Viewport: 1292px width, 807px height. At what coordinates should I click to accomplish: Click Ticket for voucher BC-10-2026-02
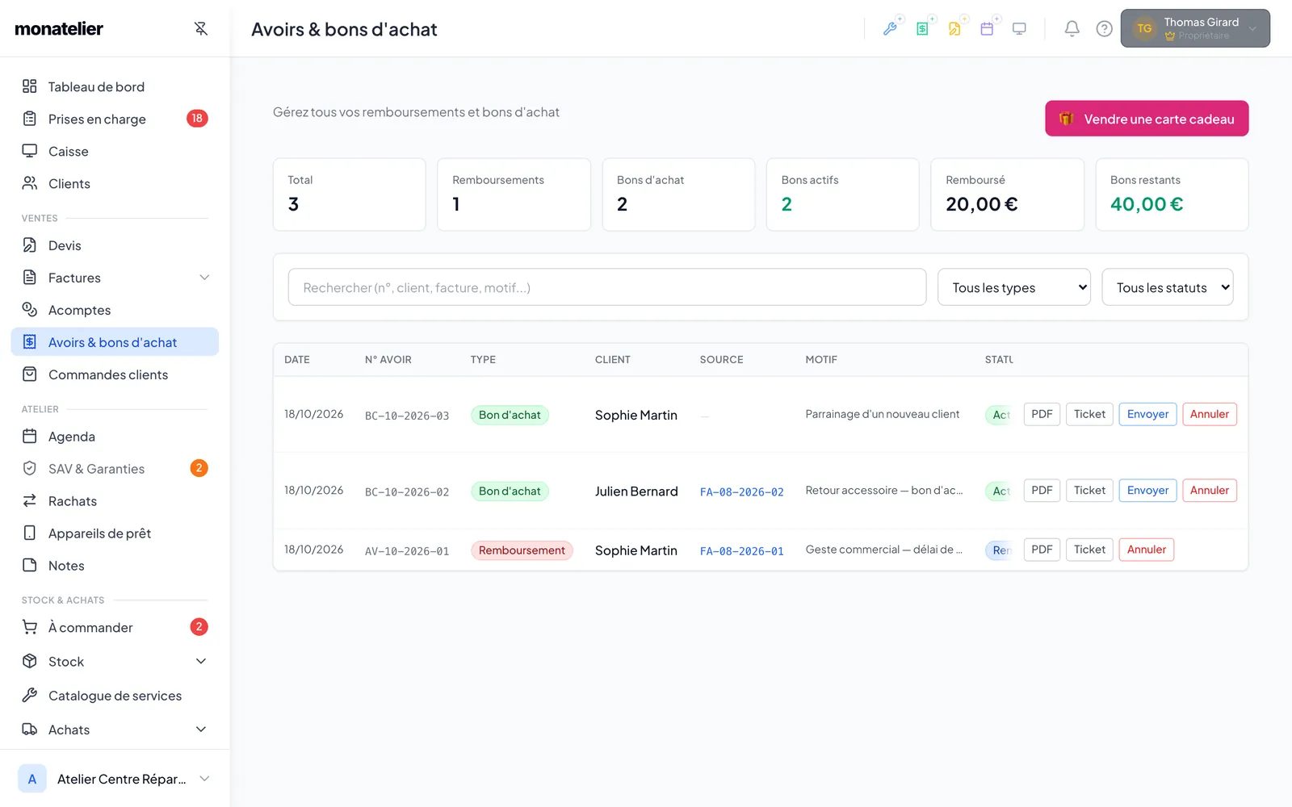(1089, 490)
